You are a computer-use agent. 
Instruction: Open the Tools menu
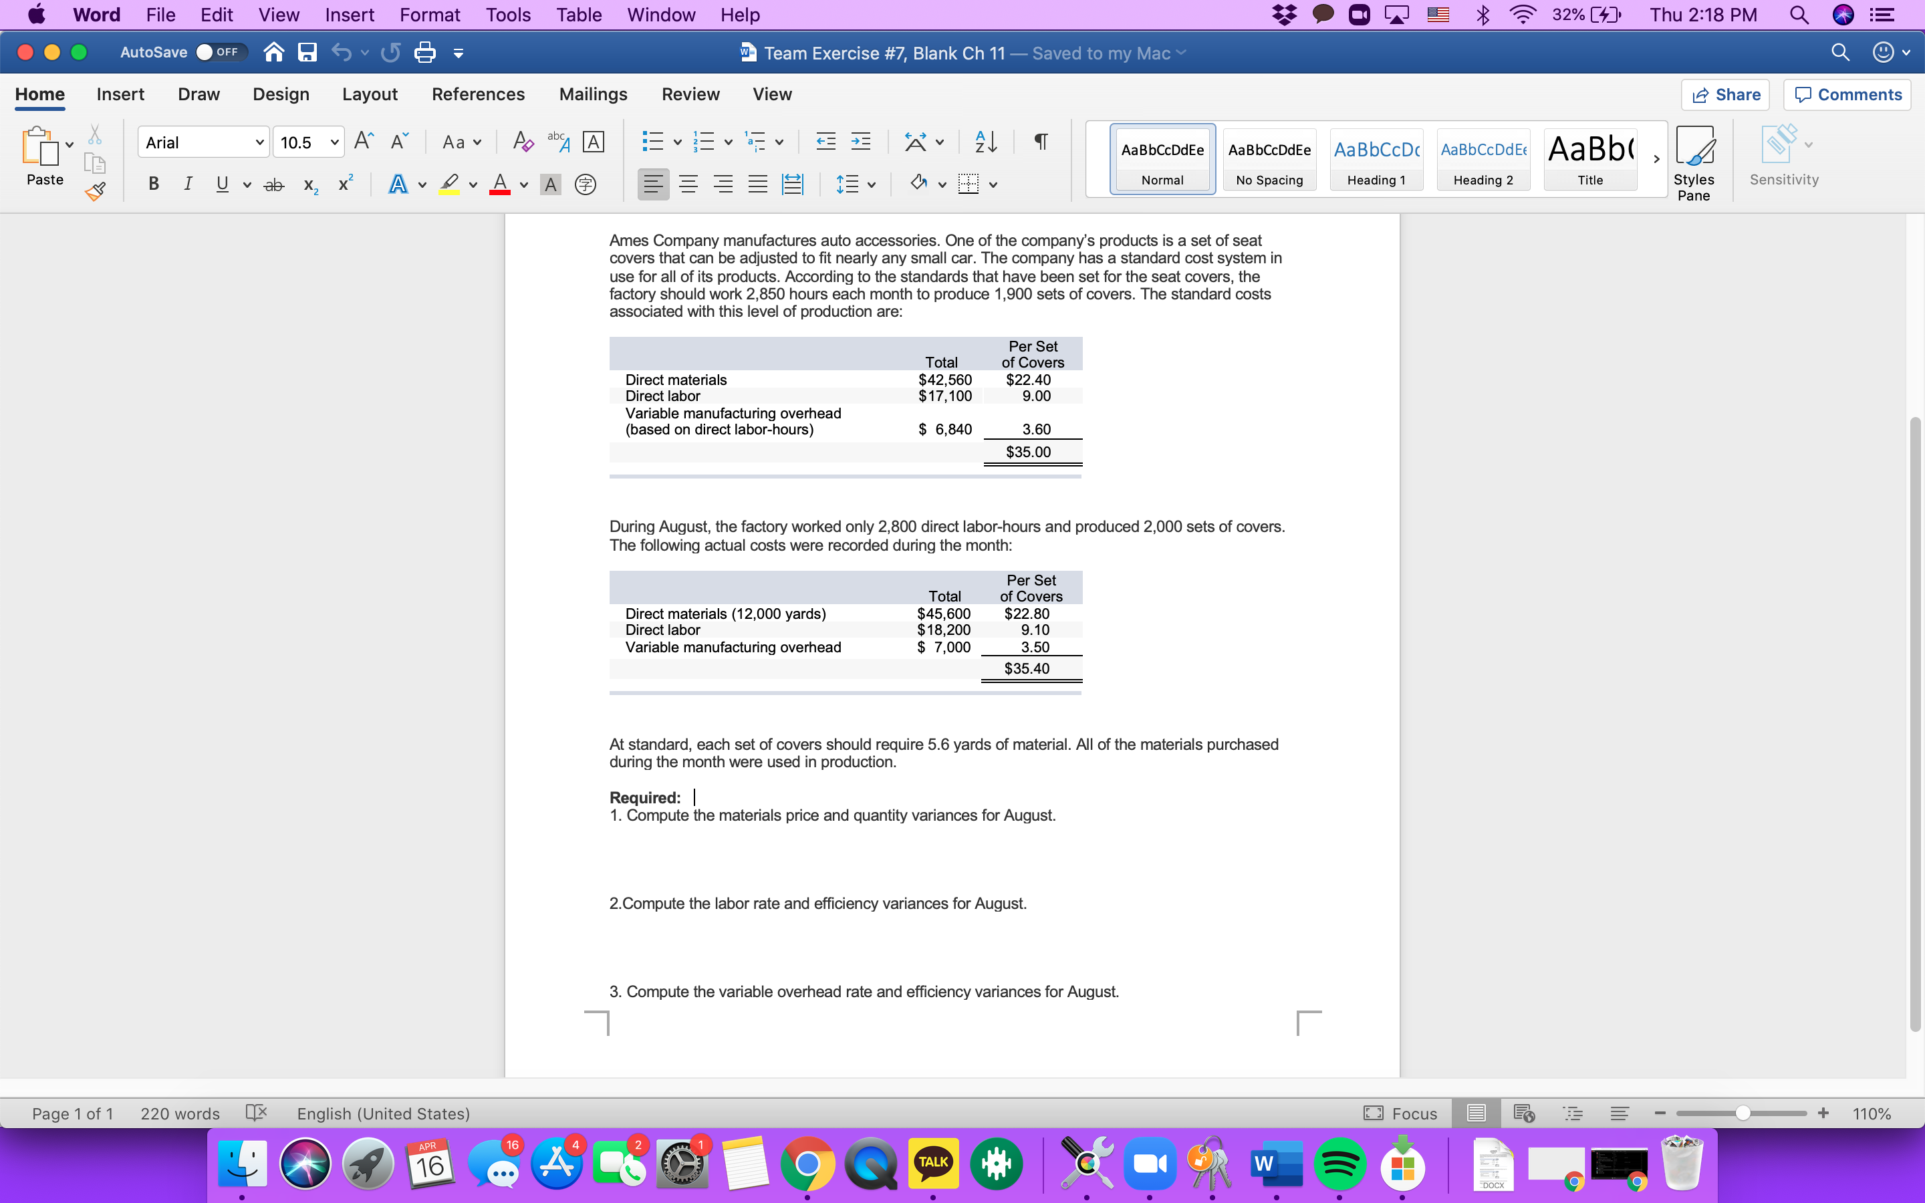coord(507,14)
